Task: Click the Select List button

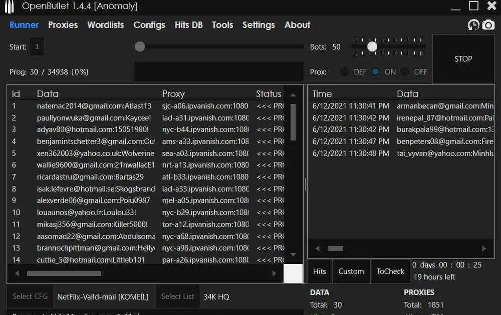Action: point(178,296)
